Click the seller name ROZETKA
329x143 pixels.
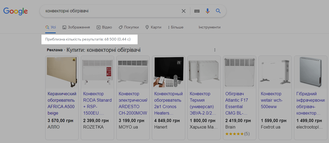(93, 127)
